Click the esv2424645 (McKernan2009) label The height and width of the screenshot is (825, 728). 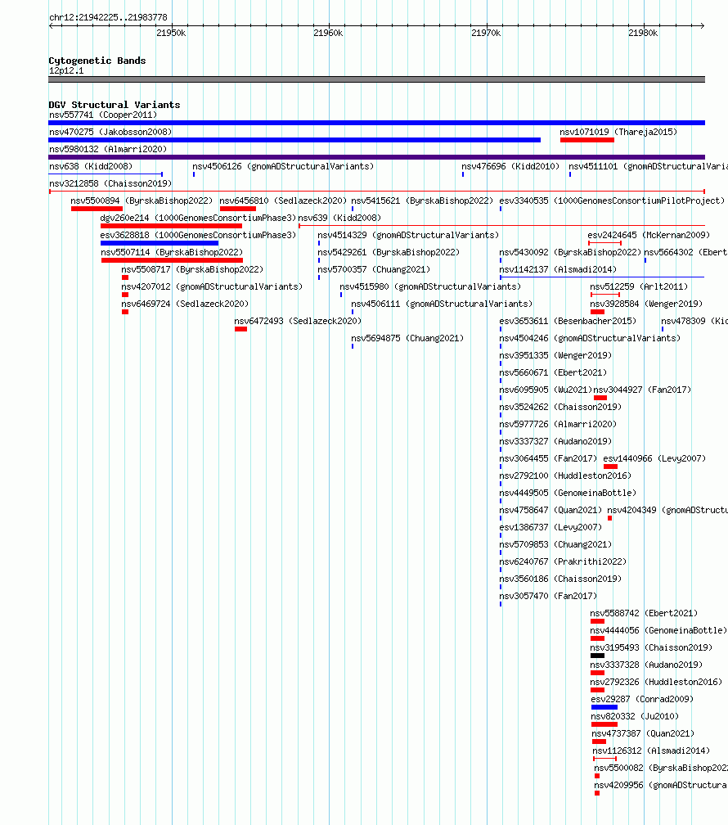coord(649,235)
